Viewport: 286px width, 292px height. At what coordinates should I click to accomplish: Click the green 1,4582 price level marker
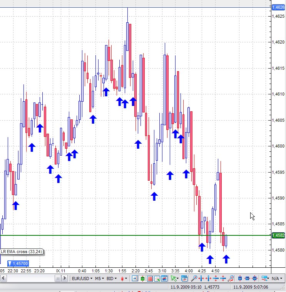click(x=278, y=235)
